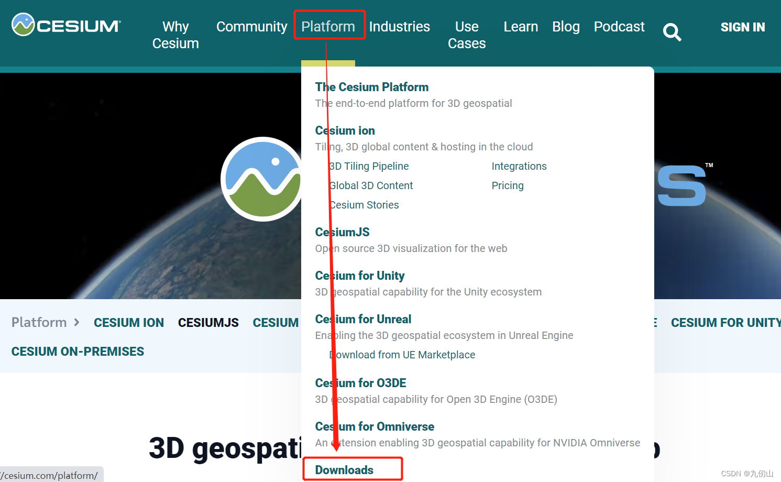781x482 pixels.
Task: Select the CESIUM ION subnav tab
Action: pos(129,323)
